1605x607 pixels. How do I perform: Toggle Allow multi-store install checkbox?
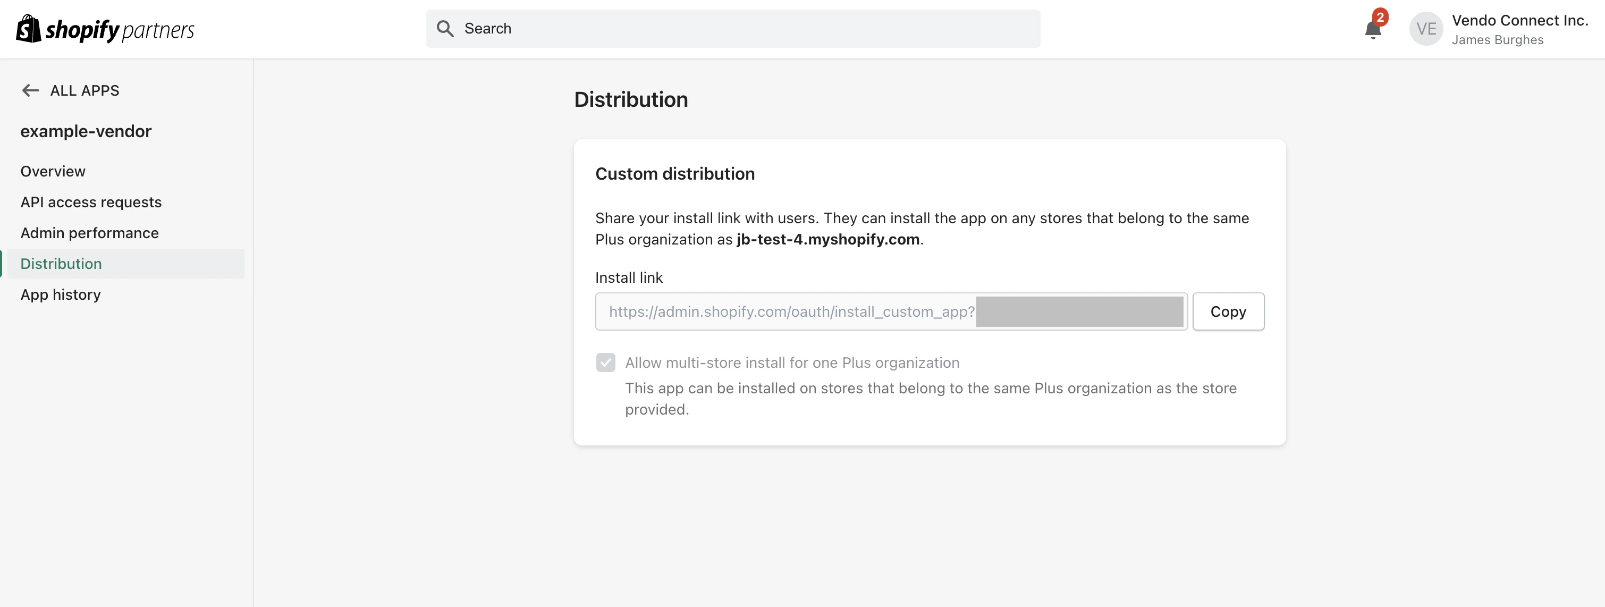point(605,362)
